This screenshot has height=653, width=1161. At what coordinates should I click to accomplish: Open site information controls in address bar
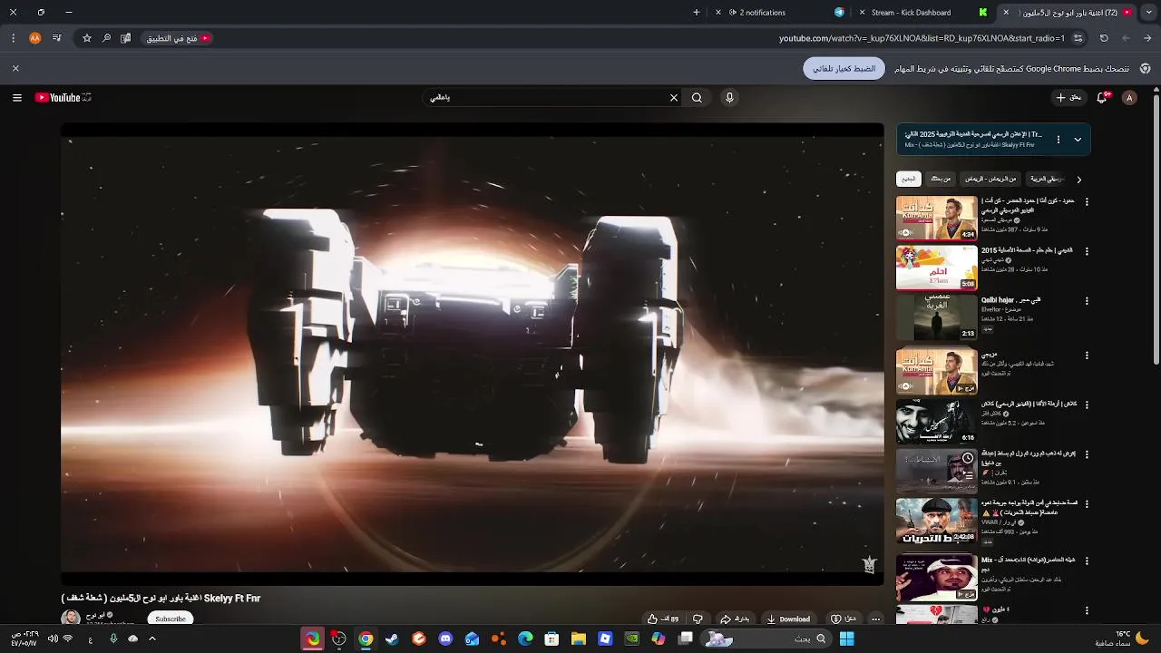click(x=1078, y=38)
